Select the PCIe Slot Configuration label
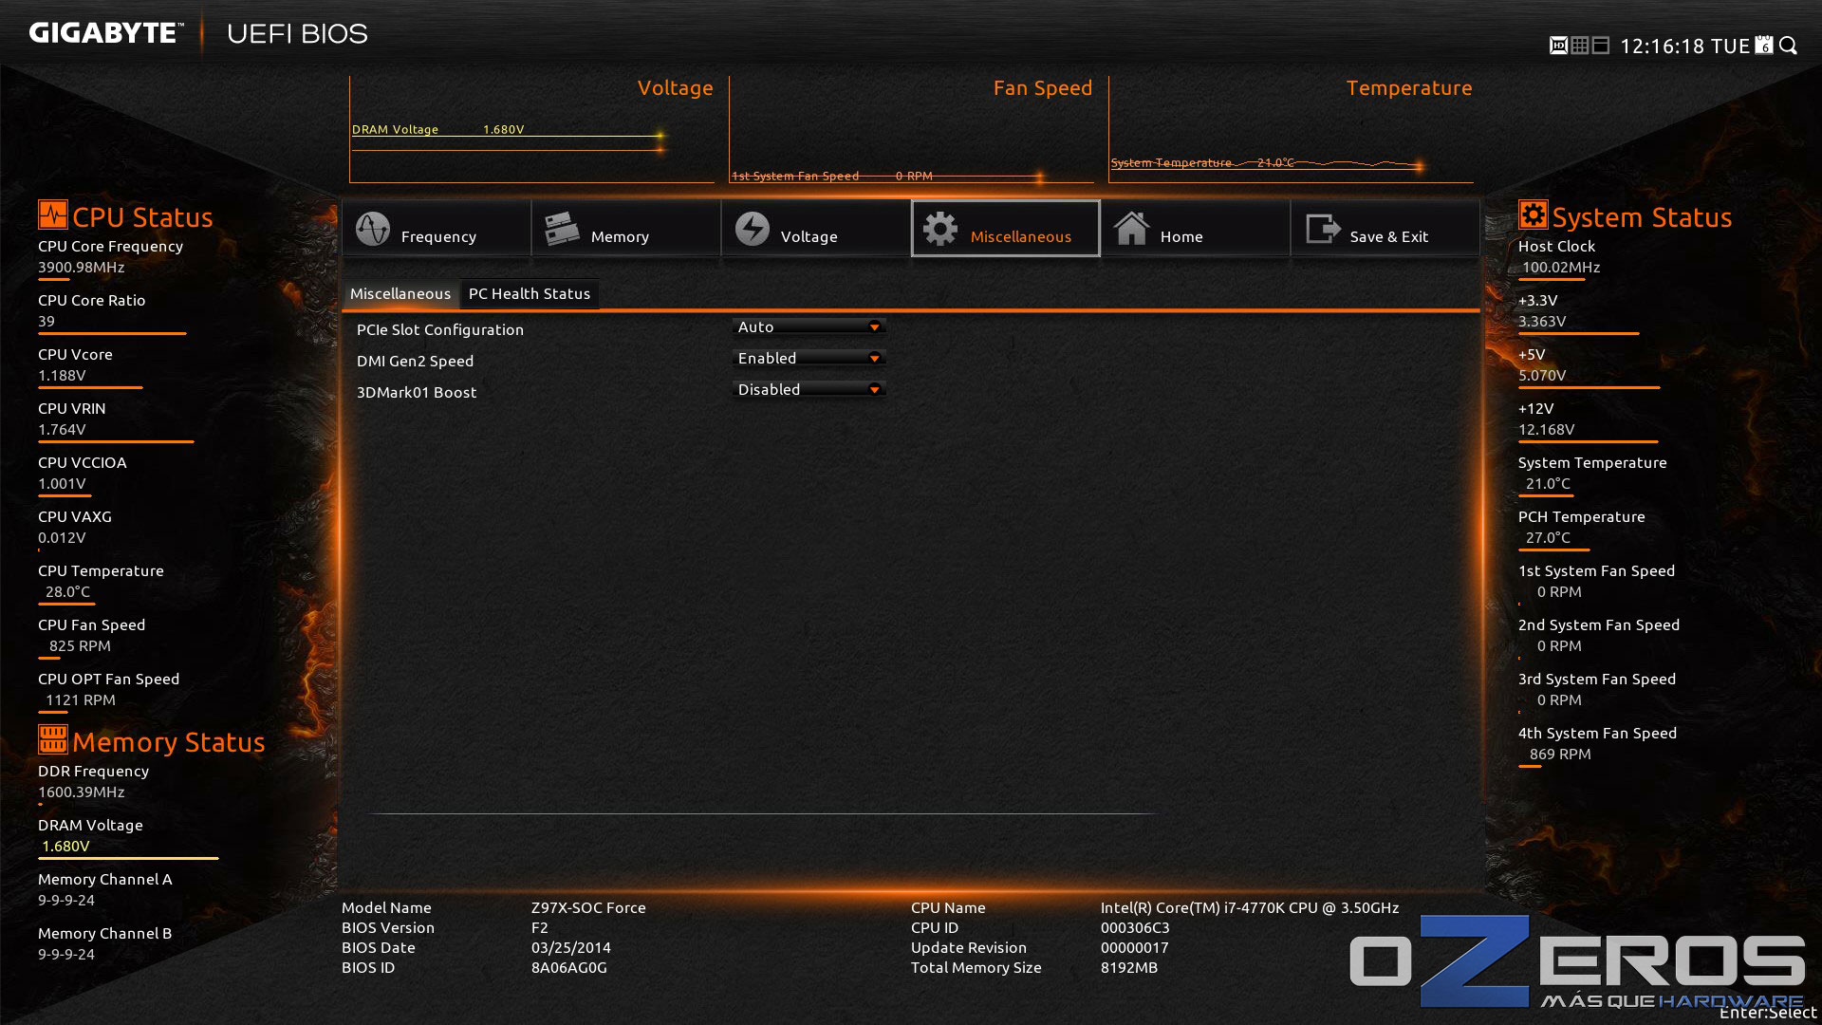 [440, 330]
